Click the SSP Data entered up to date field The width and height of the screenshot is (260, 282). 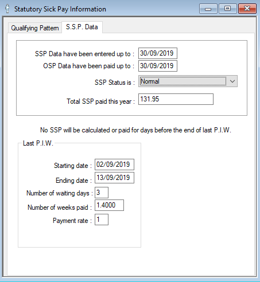coord(158,53)
